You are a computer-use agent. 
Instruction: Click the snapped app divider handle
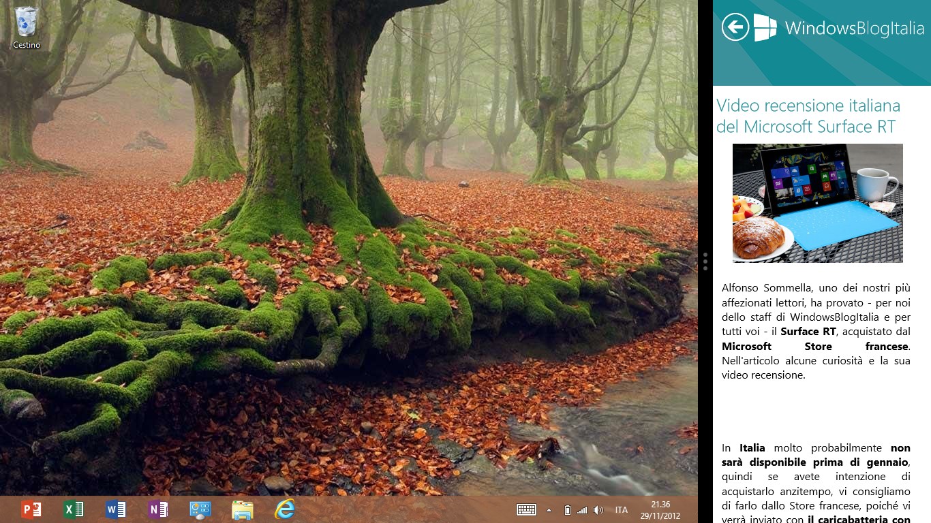coord(705,261)
